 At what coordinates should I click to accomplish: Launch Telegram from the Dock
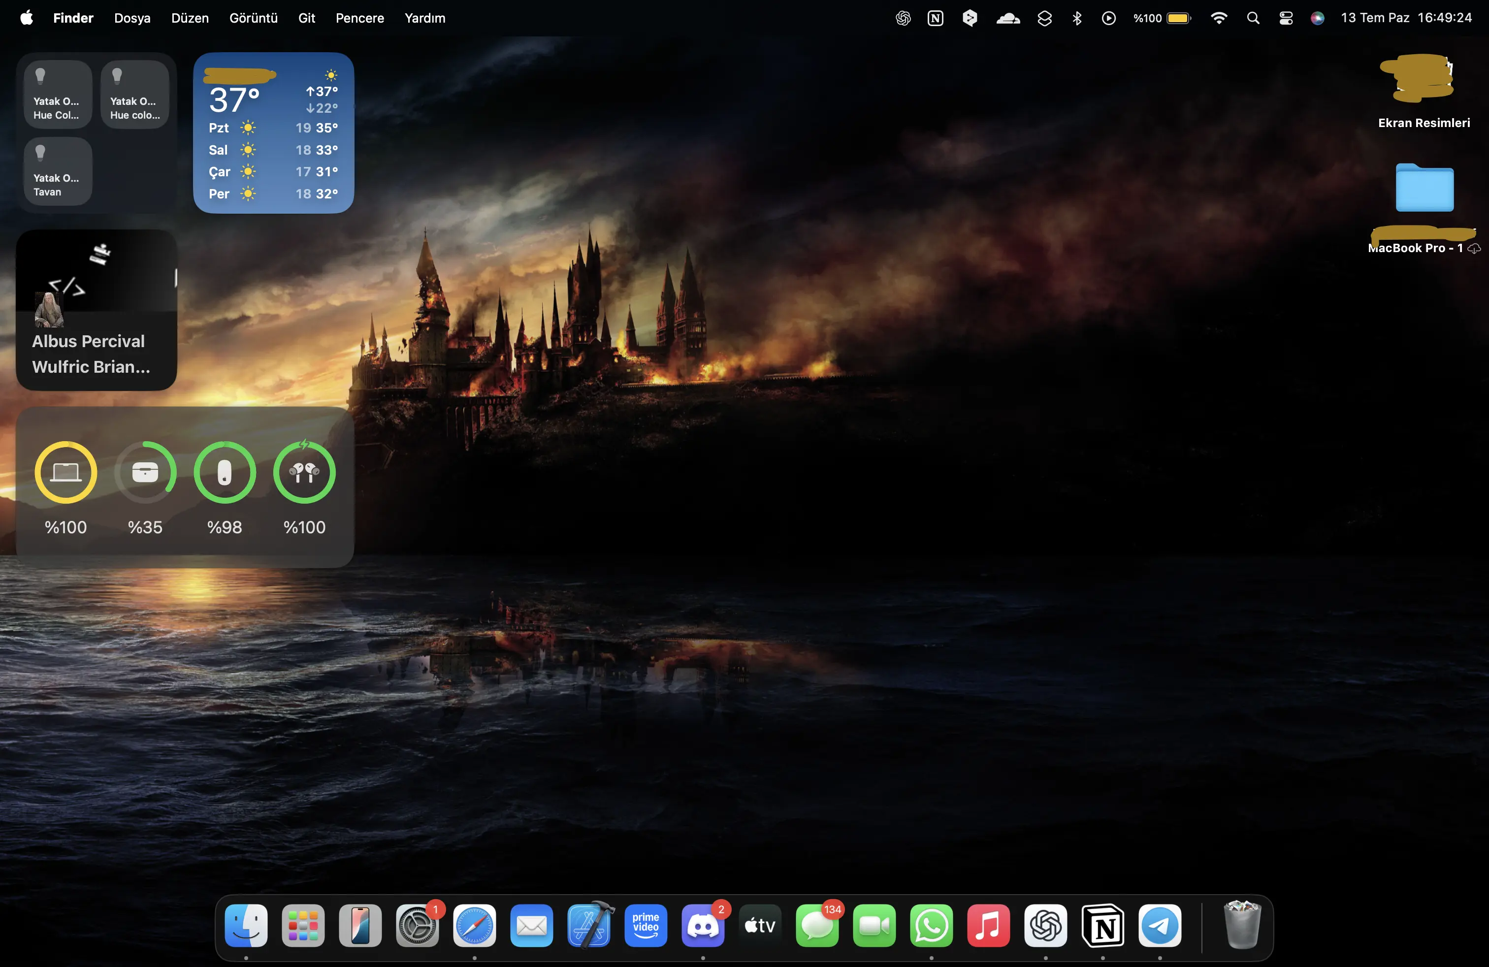coord(1160,925)
